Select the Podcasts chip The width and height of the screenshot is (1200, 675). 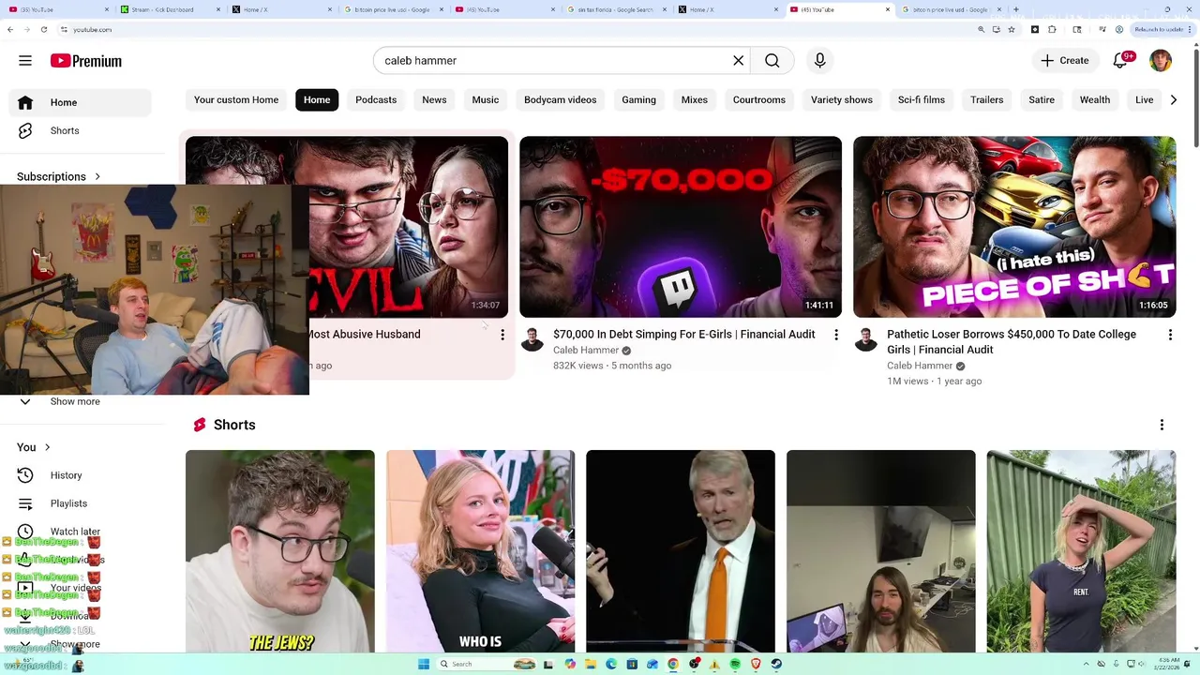(x=376, y=99)
